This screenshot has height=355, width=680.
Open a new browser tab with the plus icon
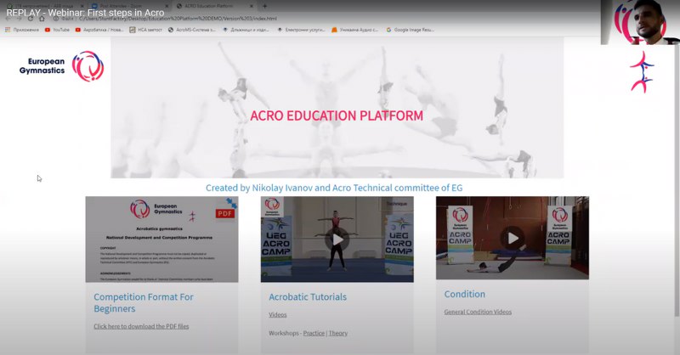[x=264, y=6]
